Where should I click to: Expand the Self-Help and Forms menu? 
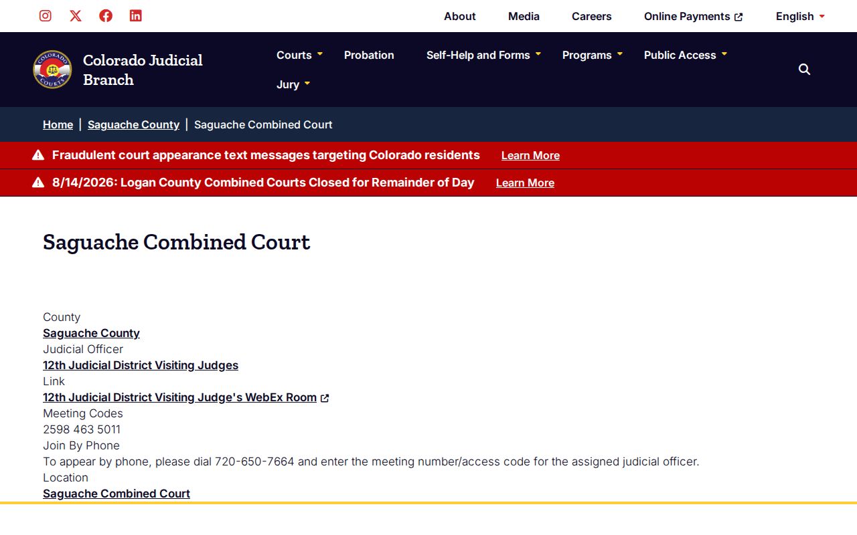pyautogui.click(x=483, y=55)
